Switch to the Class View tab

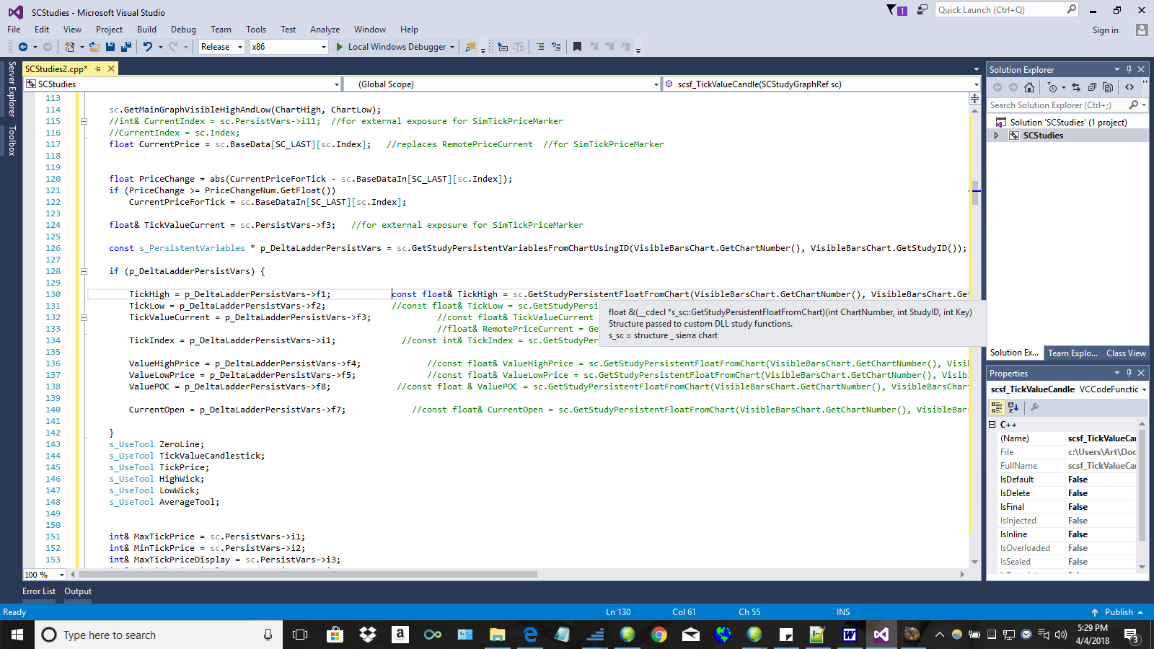(1125, 353)
